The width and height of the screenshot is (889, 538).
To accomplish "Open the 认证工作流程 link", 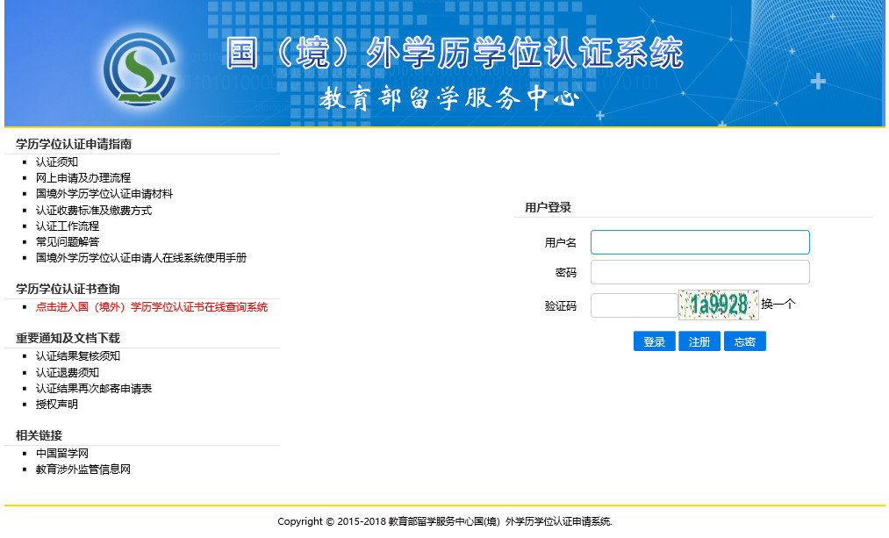I will (x=68, y=226).
